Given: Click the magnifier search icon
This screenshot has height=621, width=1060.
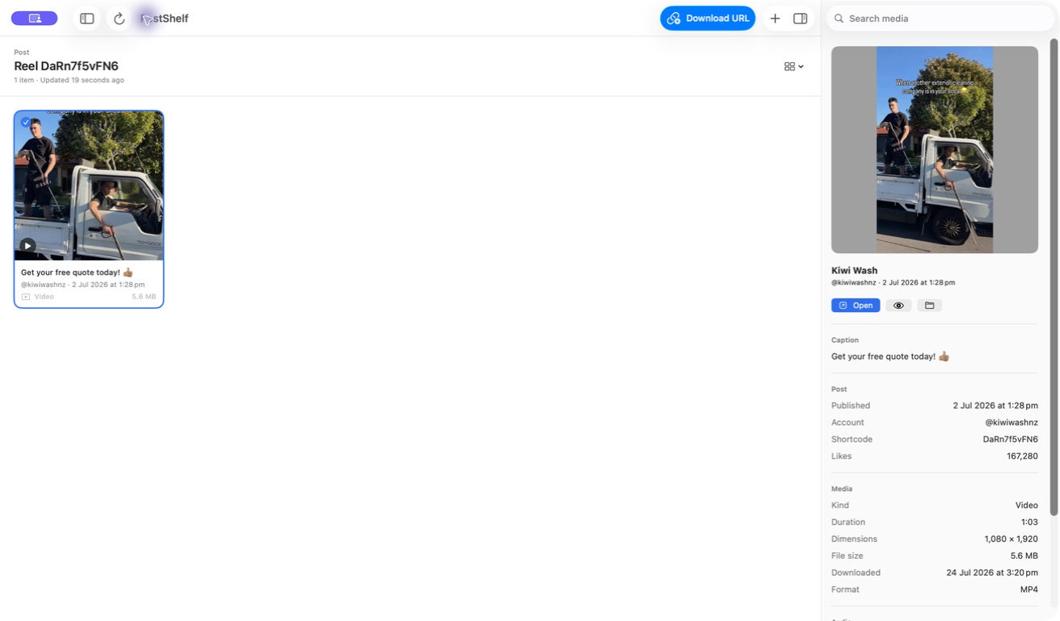Looking at the screenshot, I should point(839,19).
